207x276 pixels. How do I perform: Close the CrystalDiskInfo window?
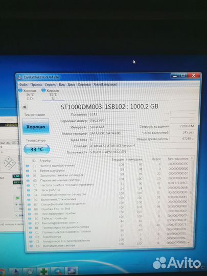[x=193, y=76]
